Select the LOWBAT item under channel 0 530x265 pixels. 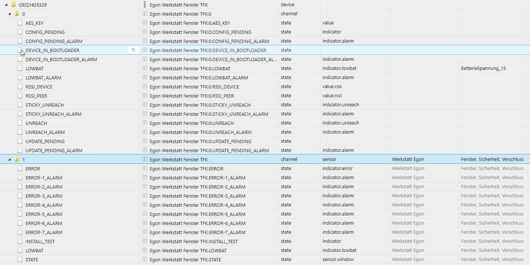click(34, 68)
